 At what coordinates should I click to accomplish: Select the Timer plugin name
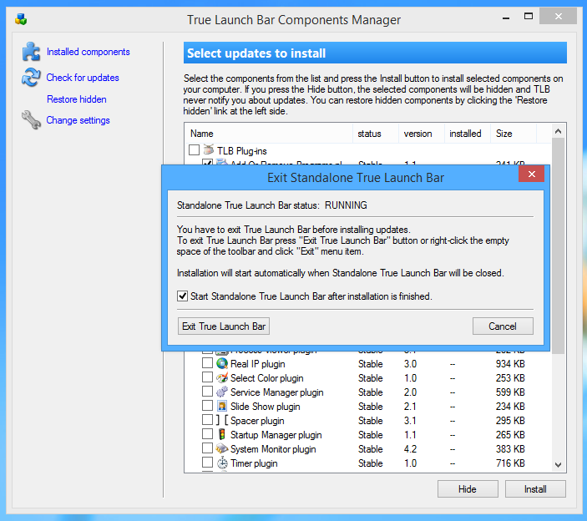254,463
